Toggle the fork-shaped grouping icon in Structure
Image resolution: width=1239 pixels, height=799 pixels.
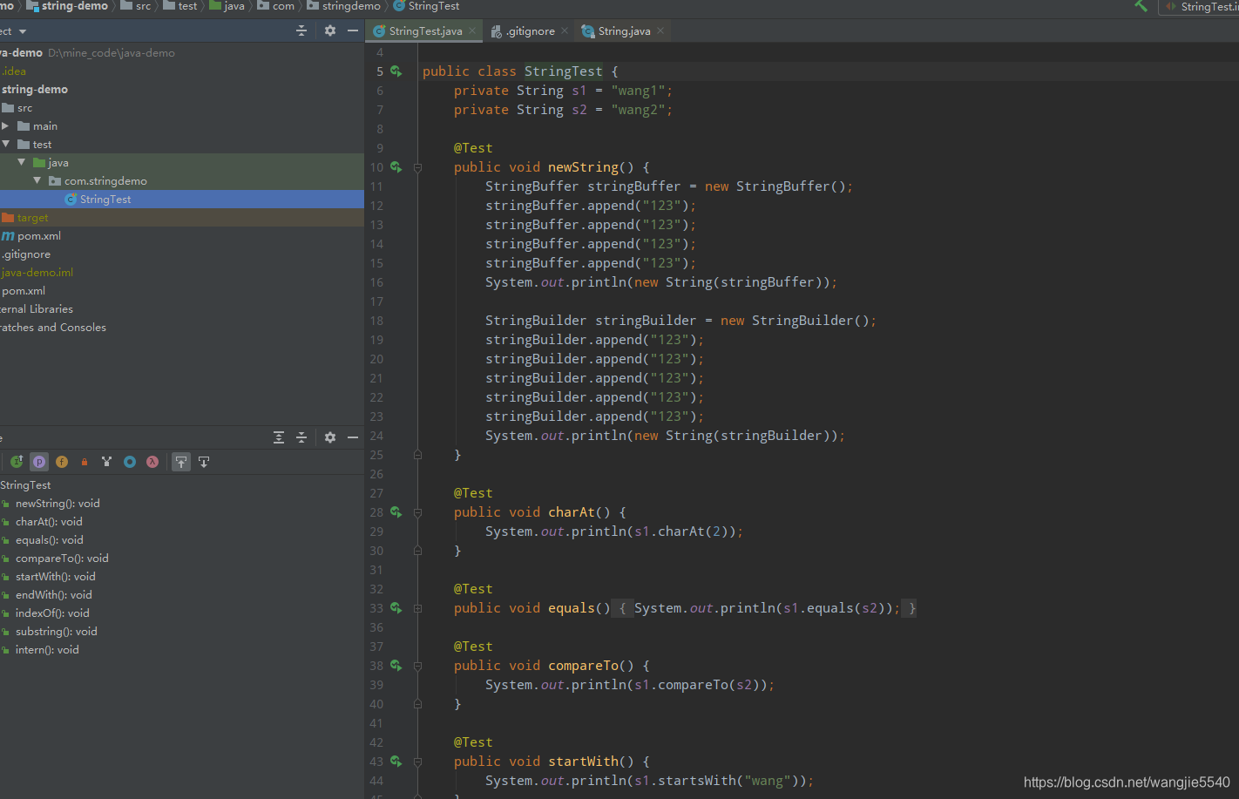(x=107, y=462)
